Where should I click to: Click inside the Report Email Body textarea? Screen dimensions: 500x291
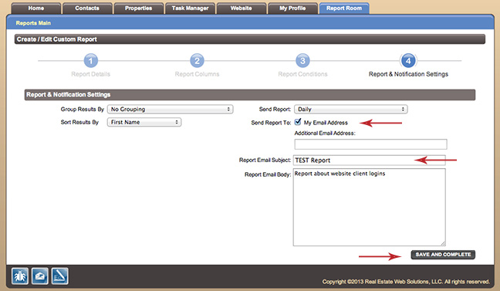pyautogui.click(x=370, y=208)
